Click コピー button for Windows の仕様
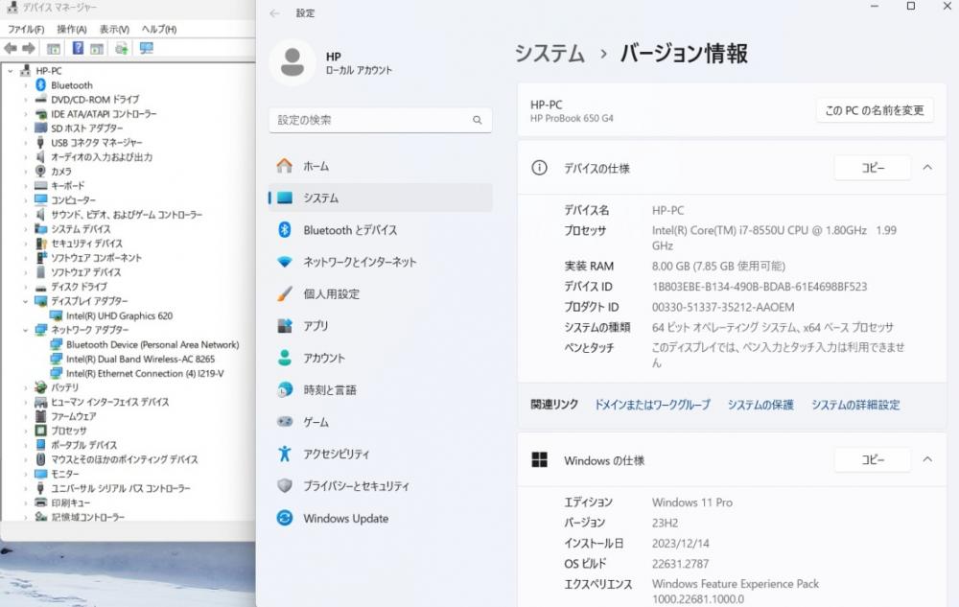The image size is (959, 607). [x=873, y=459]
